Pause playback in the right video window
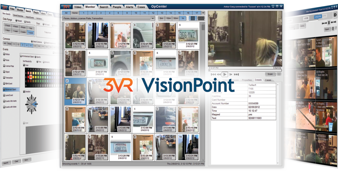338x174 pixels. pyautogui.click(x=329, y=22)
